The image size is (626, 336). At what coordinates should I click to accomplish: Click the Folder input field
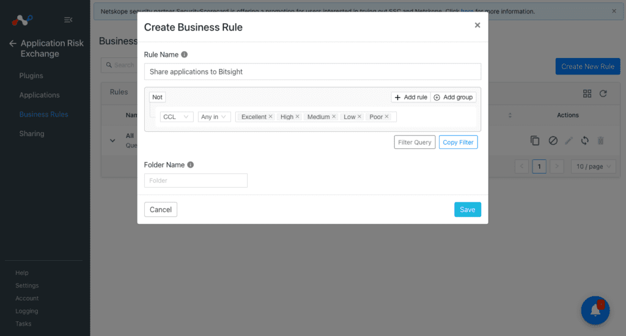(196, 180)
